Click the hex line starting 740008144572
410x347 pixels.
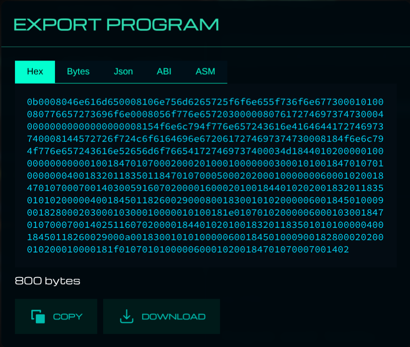point(205,138)
